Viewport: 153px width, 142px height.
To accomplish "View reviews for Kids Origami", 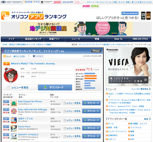I will pos(72,103).
